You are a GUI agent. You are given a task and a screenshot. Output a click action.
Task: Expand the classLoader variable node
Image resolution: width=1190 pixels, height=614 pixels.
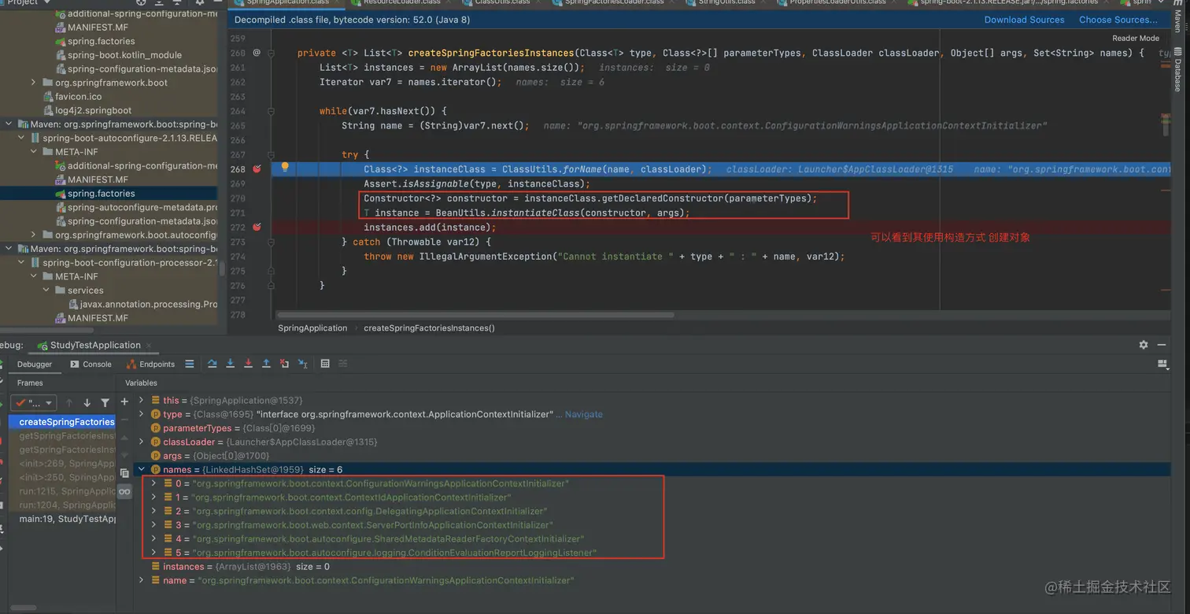(x=142, y=442)
